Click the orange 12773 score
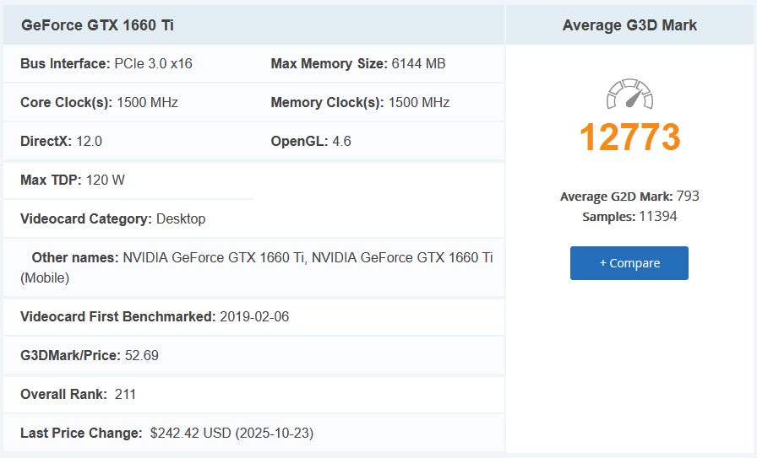757x458 pixels. click(629, 137)
